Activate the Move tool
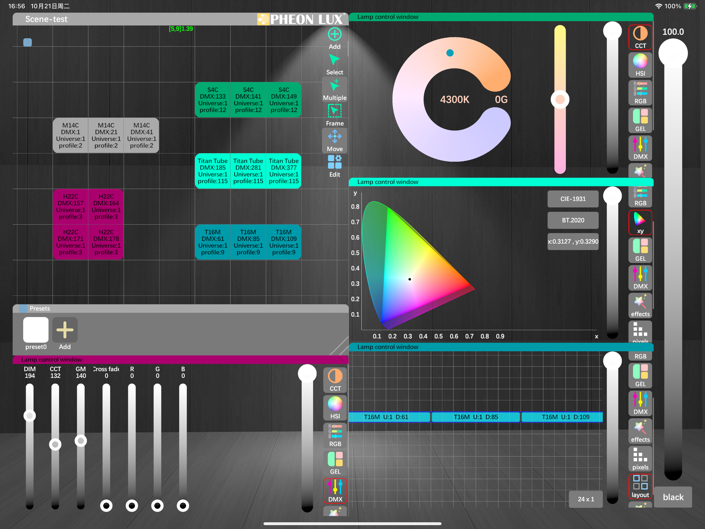The width and height of the screenshot is (705, 529). 334,141
